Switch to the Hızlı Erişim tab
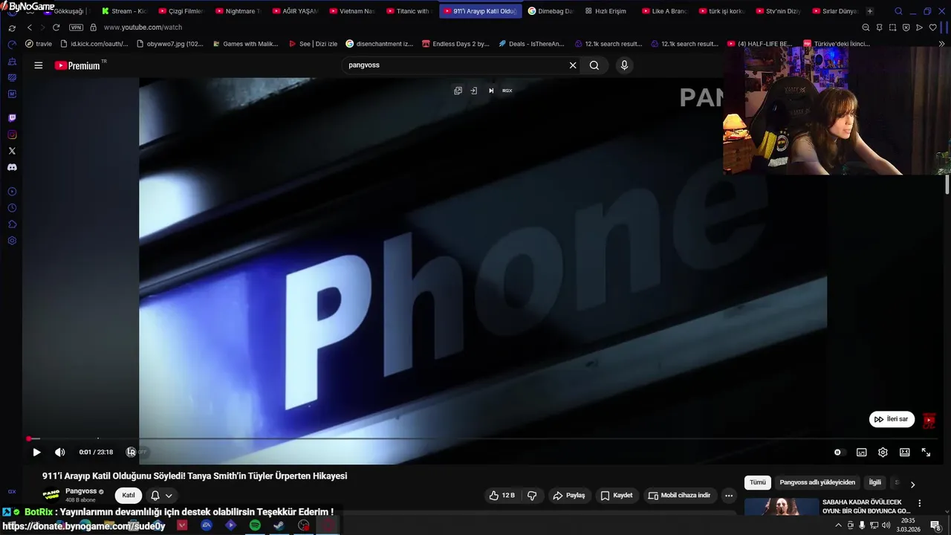The image size is (951, 535). tap(606, 11)
